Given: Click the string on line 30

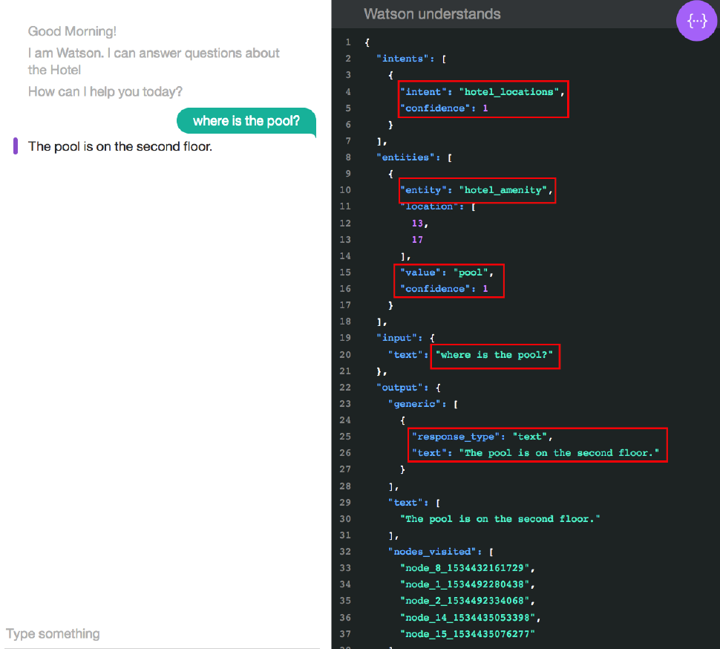Looking at the screenshot, I should tap(500, 519).
